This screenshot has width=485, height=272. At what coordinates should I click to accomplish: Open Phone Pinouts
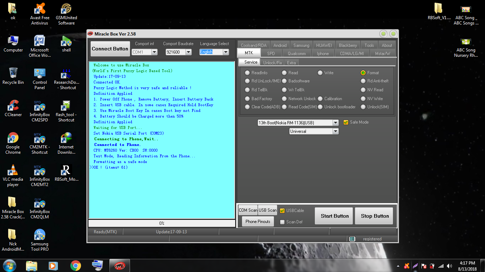(258, 222)
